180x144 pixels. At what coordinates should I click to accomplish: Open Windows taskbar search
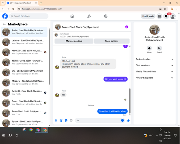[x=10, y=135]
